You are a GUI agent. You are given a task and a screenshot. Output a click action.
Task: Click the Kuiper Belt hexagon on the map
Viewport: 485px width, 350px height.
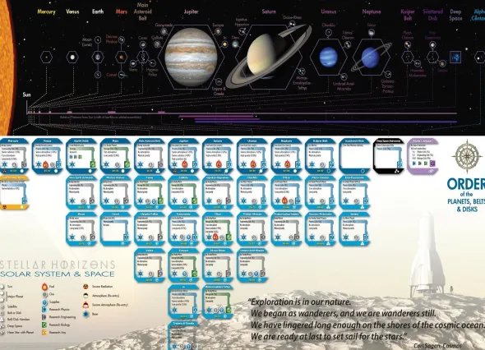click(x=408, y=58)
